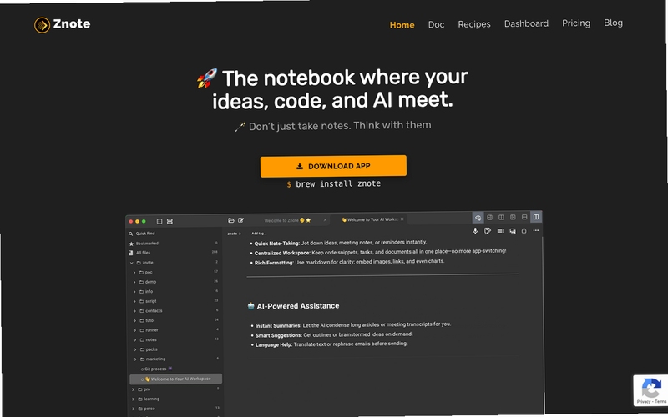
Task: Open the 'Git process' note
Action: pyautogui.click(x=155, y=369)
